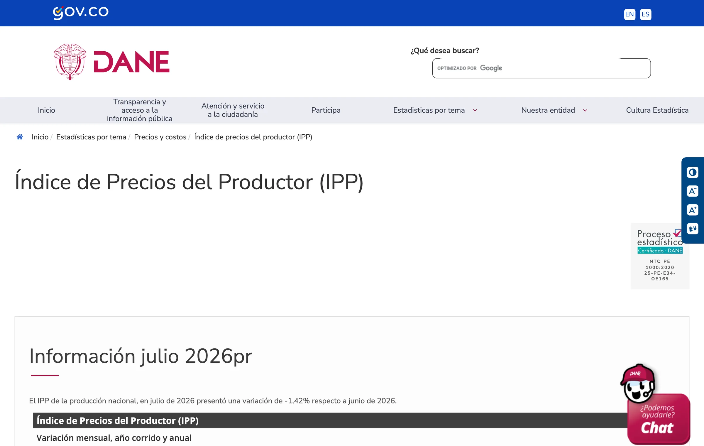Image resolution: width=704 pixels, height=446 pixels.
Task: Increase font size with A+ icon
Action: click(x=693, y=210)
